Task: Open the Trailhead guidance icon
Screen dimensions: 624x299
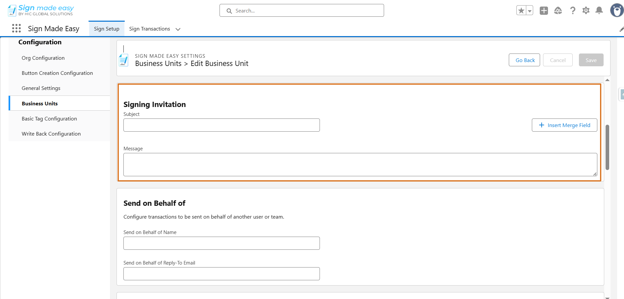Action: click(x=558, y=11)
